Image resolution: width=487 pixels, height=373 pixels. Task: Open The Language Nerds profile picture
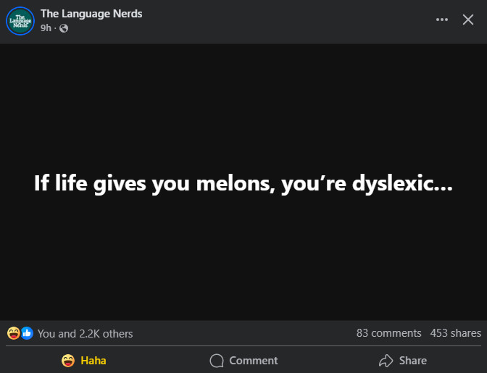(x=20, y=21)
